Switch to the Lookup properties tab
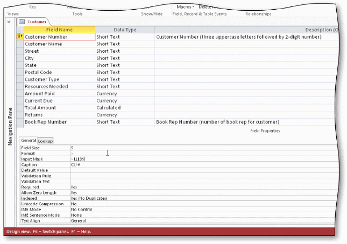The height and width of the screenshot is (244, 347). [x=45, y=141]
